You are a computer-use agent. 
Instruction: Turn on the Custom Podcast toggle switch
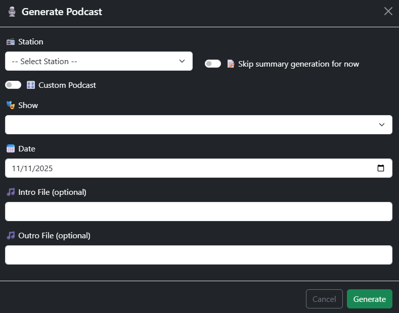click(x=13, y=85)
